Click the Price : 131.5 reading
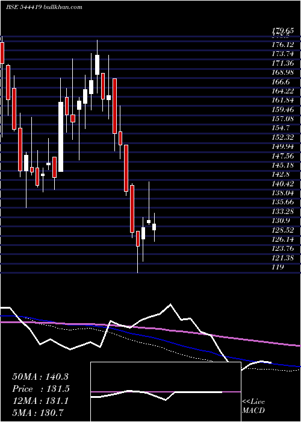Screen dimensions: 301x422 [x=41, y=389]
